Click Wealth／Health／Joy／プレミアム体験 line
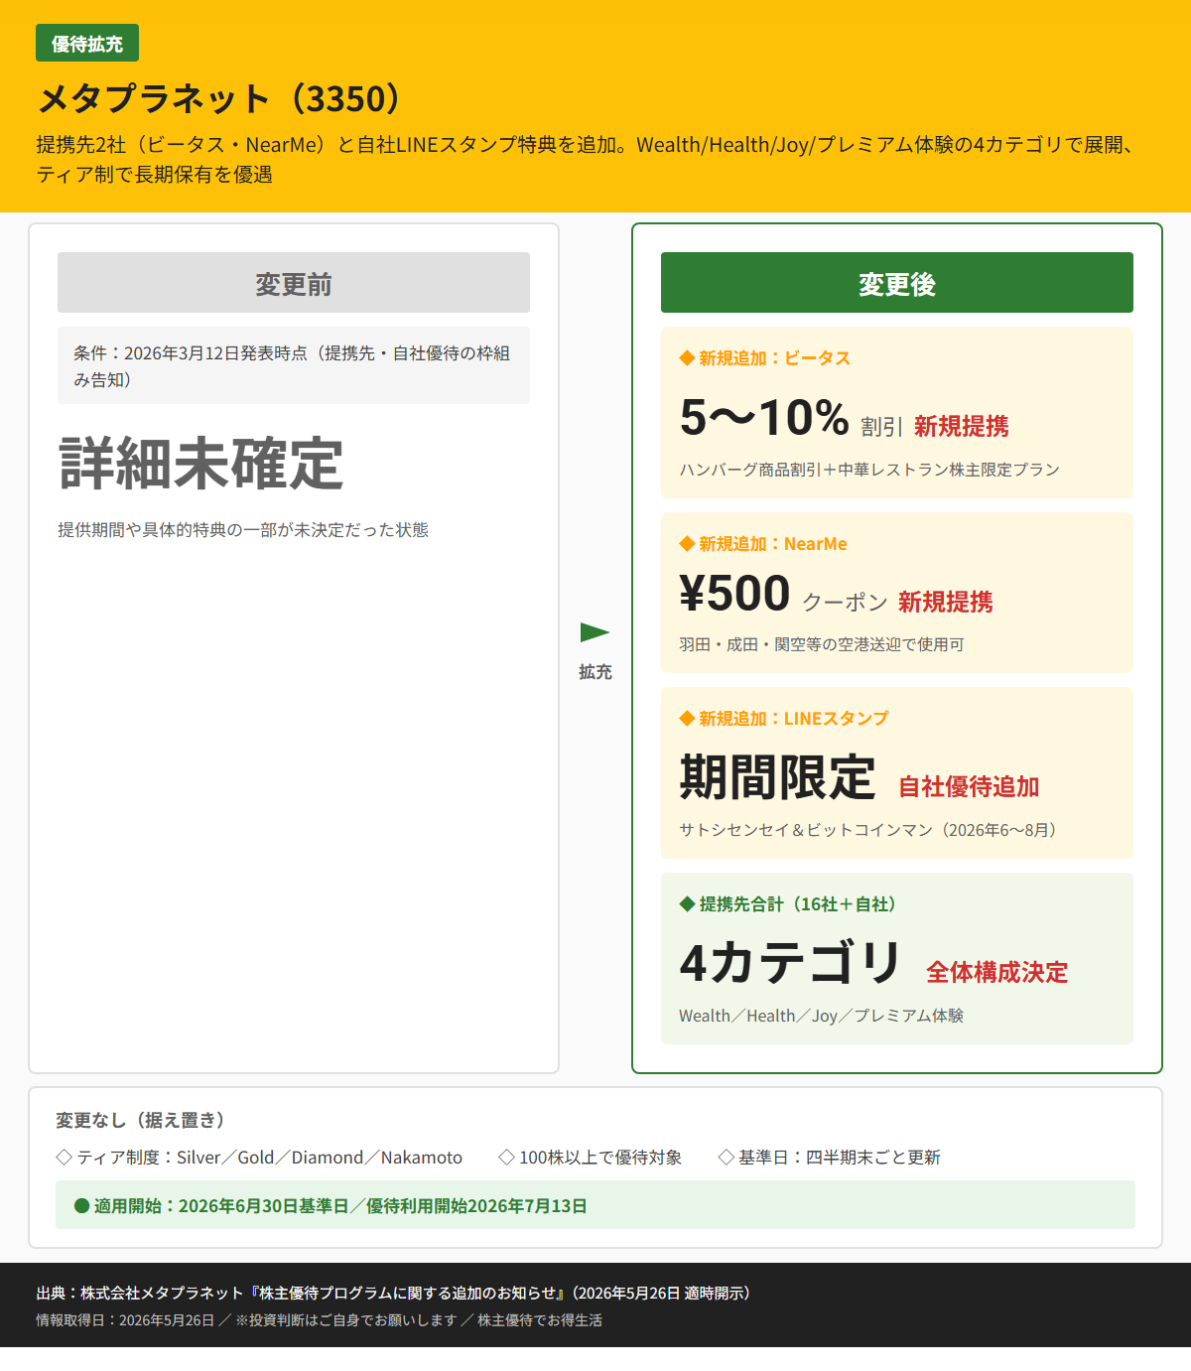 [x=822, y=1016]
